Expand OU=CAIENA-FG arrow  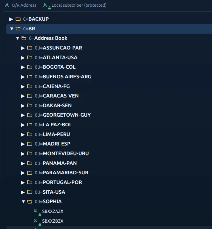[x=23, y=87]
